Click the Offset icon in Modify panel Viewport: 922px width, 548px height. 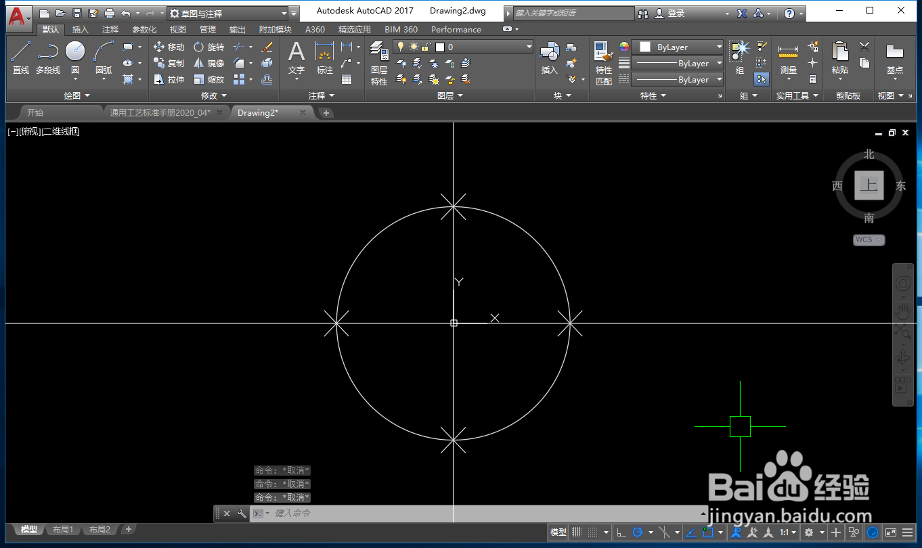pyautogui.click(x=267, y=79)
